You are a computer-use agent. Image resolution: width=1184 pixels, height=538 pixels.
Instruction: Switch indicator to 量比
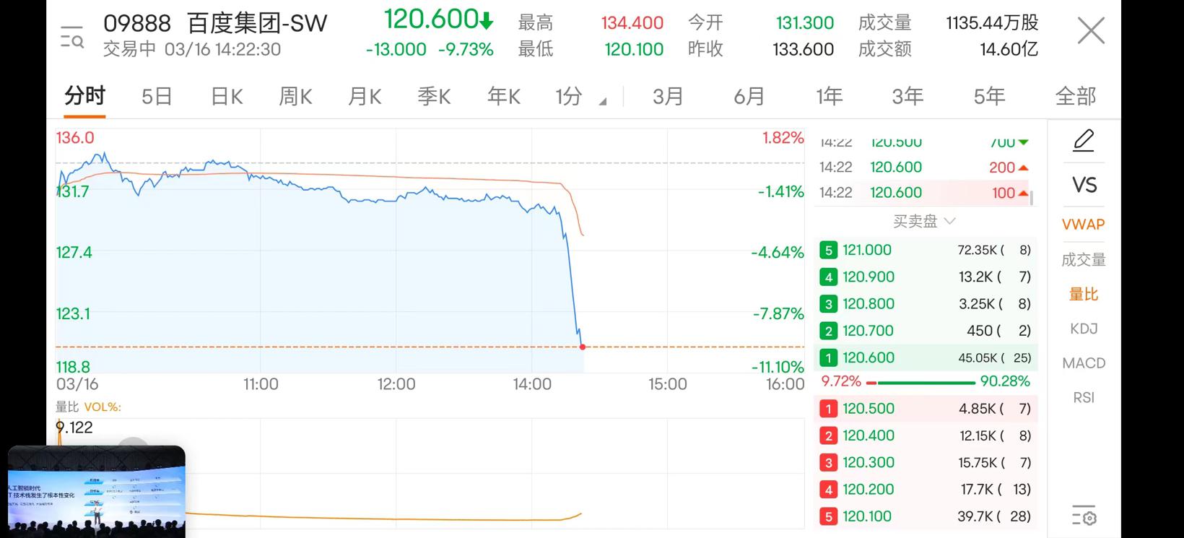pos(1083,293)
